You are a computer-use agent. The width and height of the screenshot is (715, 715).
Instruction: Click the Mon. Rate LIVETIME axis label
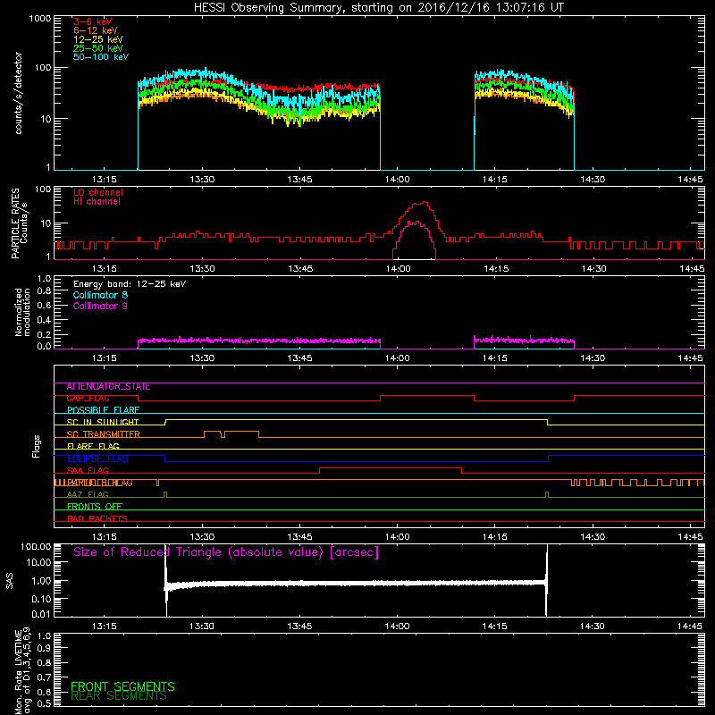pyautogui.click(x=23, y=670)
